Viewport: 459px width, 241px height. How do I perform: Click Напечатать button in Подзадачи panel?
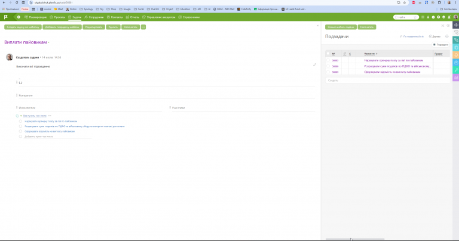pyautogui.click(x=367, y=27)
